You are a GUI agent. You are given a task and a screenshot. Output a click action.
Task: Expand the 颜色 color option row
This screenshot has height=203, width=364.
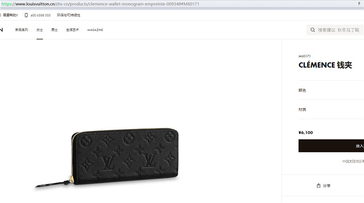point(331,90)
